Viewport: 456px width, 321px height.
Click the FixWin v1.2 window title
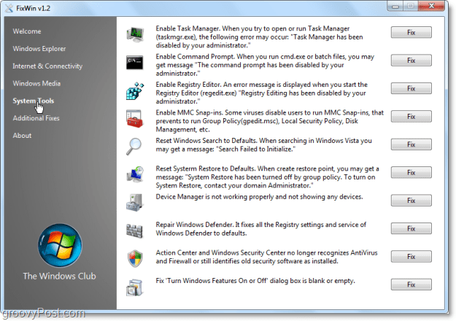pos(33,8)
